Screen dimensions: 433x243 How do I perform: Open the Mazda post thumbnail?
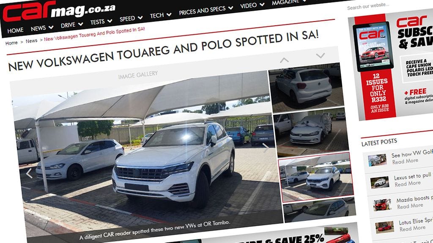point(382,205)
